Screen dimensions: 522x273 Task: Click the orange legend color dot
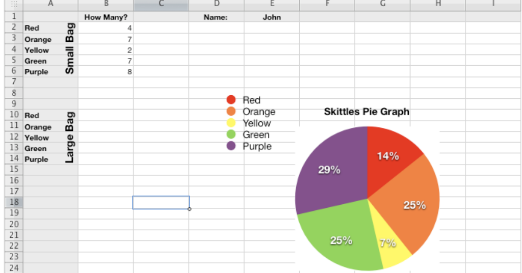click(231, 111)
